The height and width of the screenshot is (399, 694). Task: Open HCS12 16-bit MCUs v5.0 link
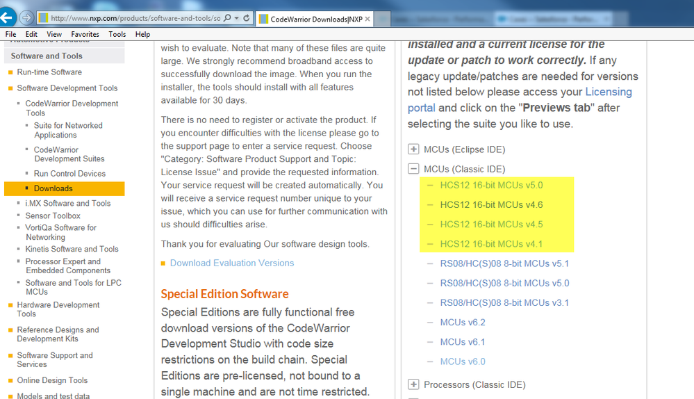pyautogui.click(x=491, y=185)
